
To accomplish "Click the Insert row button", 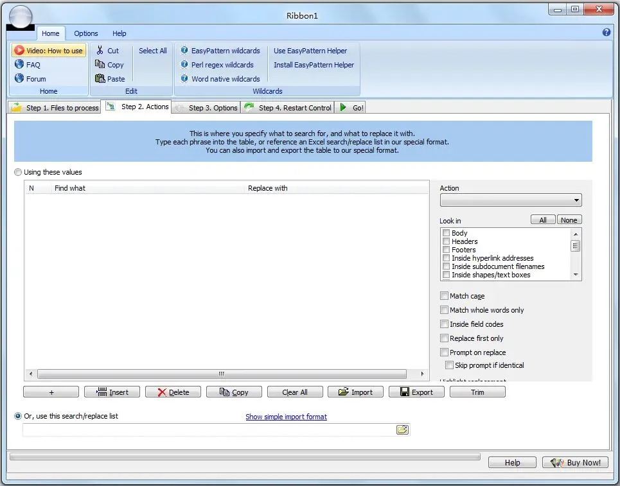I will point(112,392).
